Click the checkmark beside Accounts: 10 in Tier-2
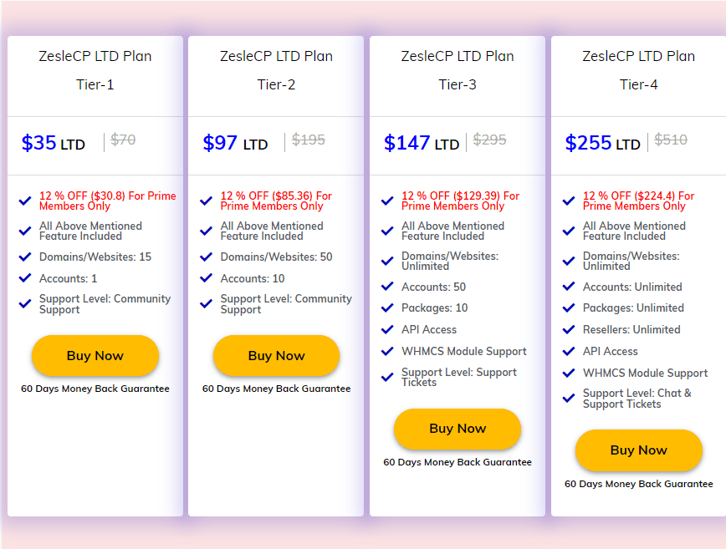Viewport: 726px width, 549px height. [x=206, y=278]
